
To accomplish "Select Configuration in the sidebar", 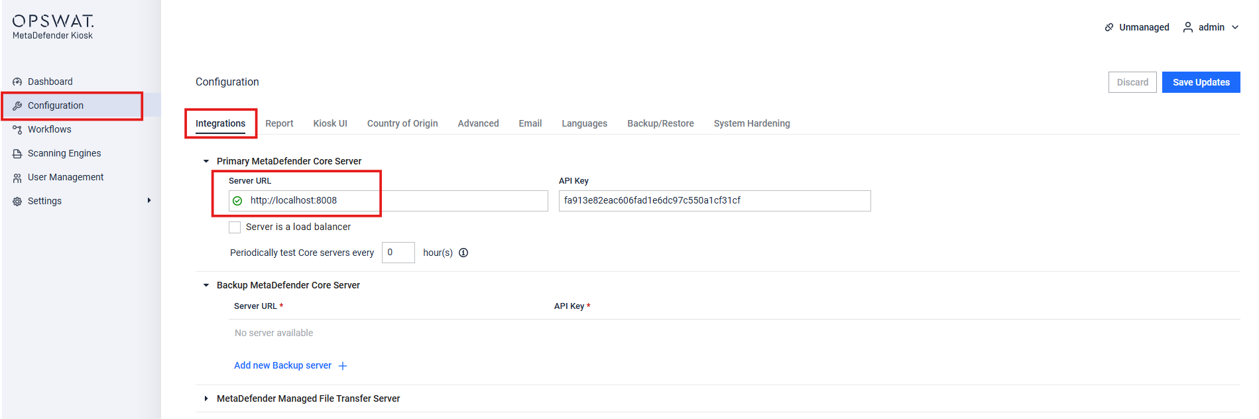I will 56,105.
